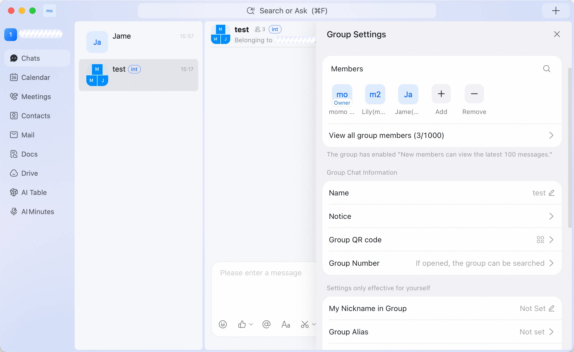
Task: Open the Group QR code row
Action: [442, 240]
